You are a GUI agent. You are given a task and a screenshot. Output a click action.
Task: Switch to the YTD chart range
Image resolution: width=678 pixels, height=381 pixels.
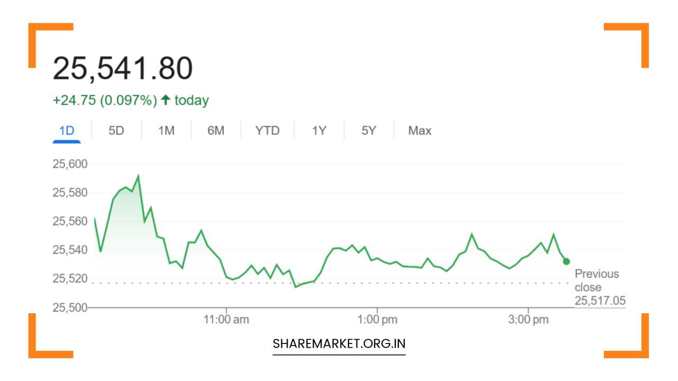(x=267, y=130)
